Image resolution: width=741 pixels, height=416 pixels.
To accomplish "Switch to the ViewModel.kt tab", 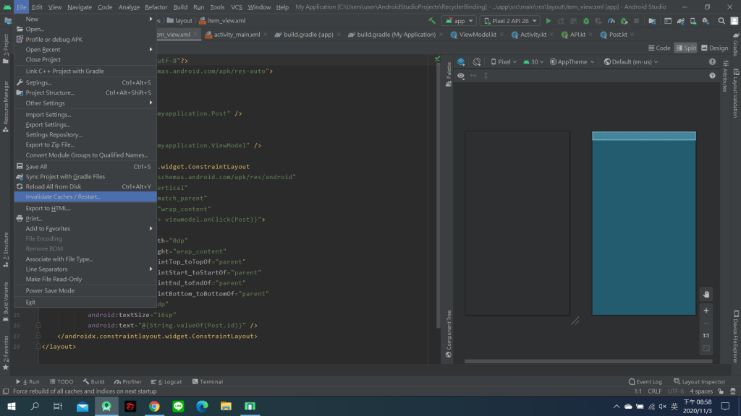I will [478, 35].
